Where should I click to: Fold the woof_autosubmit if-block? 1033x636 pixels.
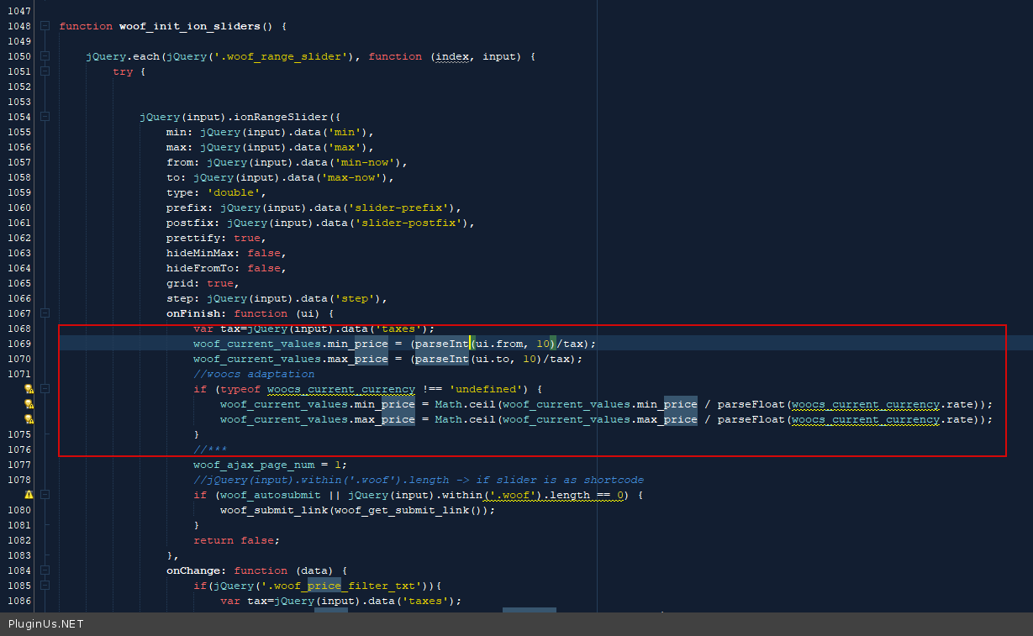coord(45,495)
